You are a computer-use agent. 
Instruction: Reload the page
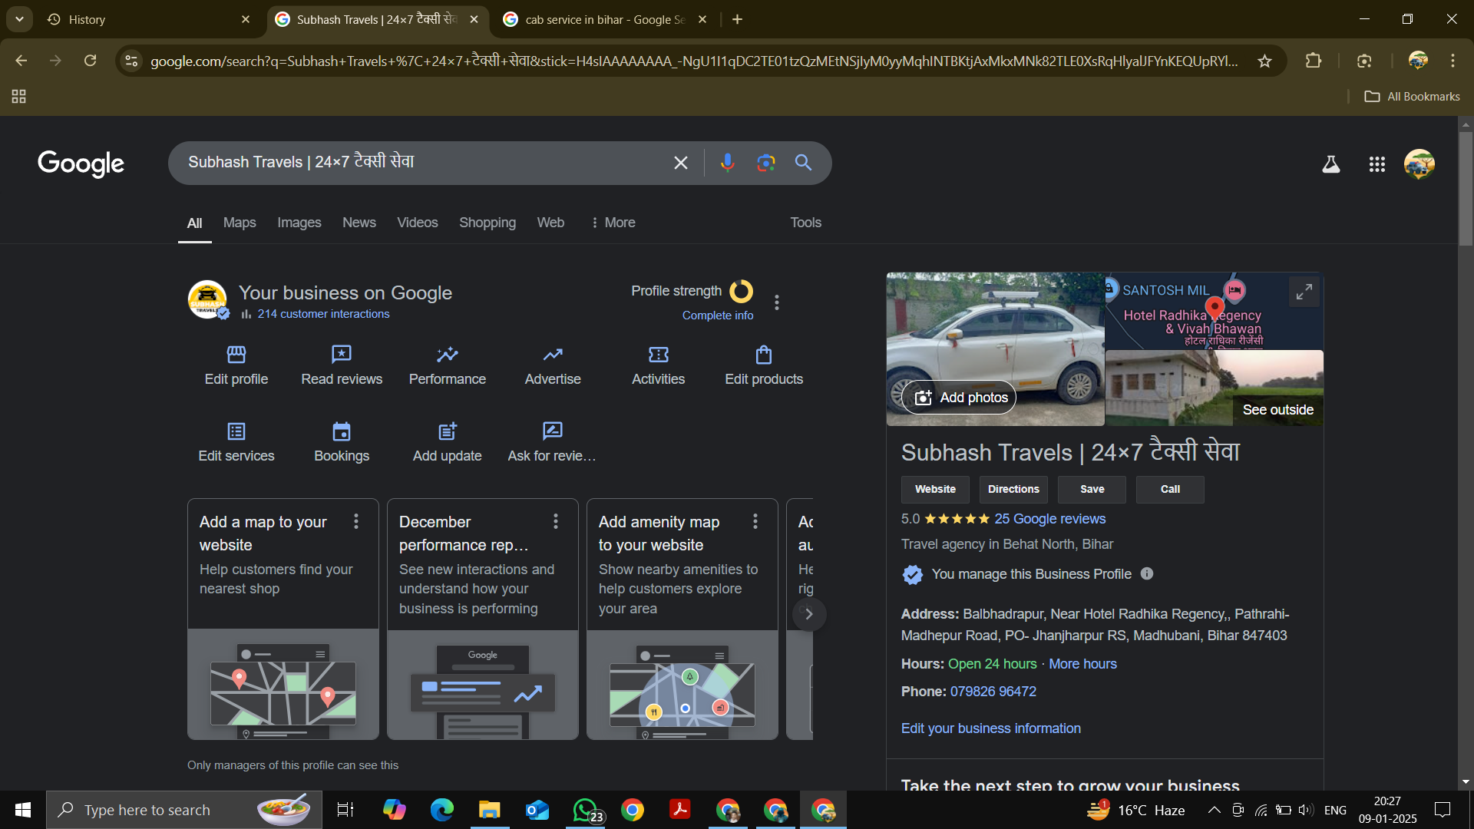pyautogui.click(x=91, y=61)
